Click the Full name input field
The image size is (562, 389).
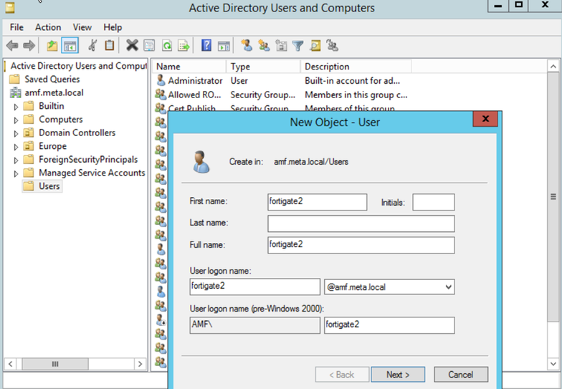click(x=361, y=245)
